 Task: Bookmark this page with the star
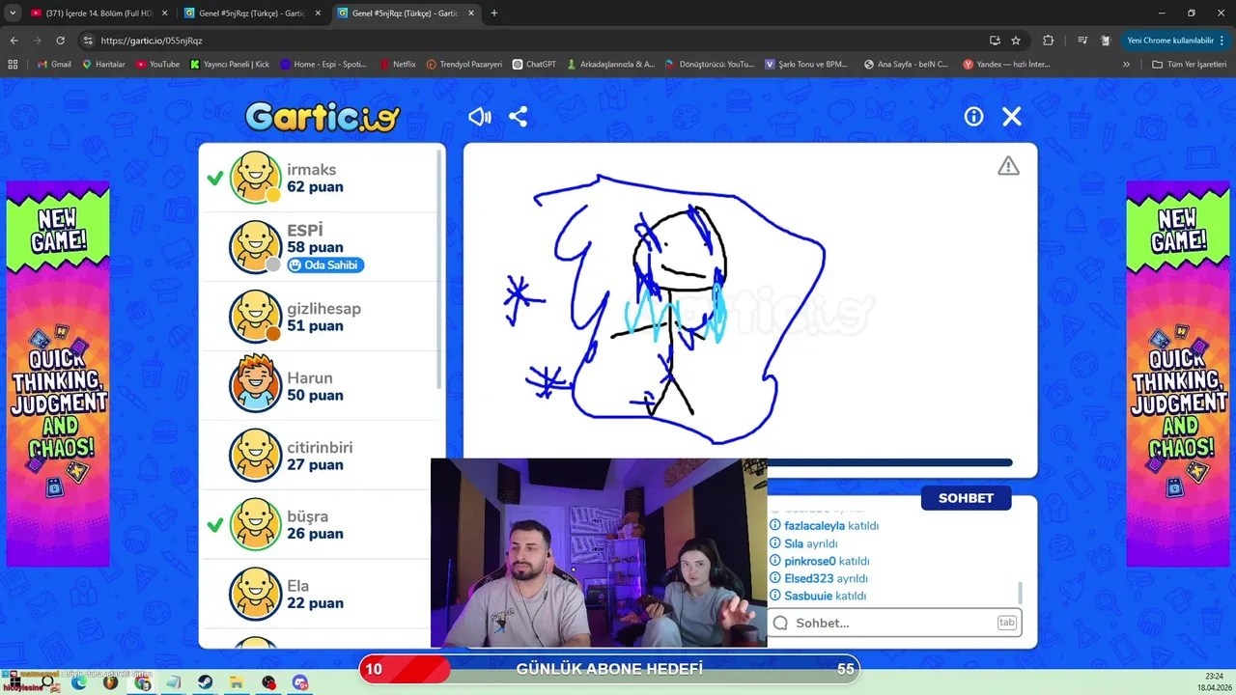[1016, 41]
